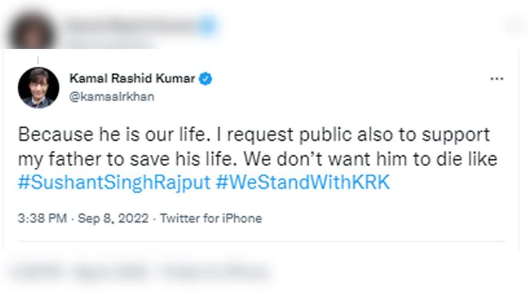Click the first blurred stat below the tweet
The width and height of the screenshot is (529, 298).
pyautogui.click(x=37, y=272)
